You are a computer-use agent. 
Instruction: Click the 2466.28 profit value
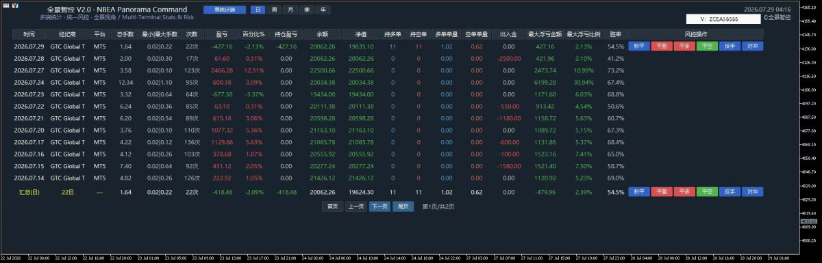[x=221, y=70]
